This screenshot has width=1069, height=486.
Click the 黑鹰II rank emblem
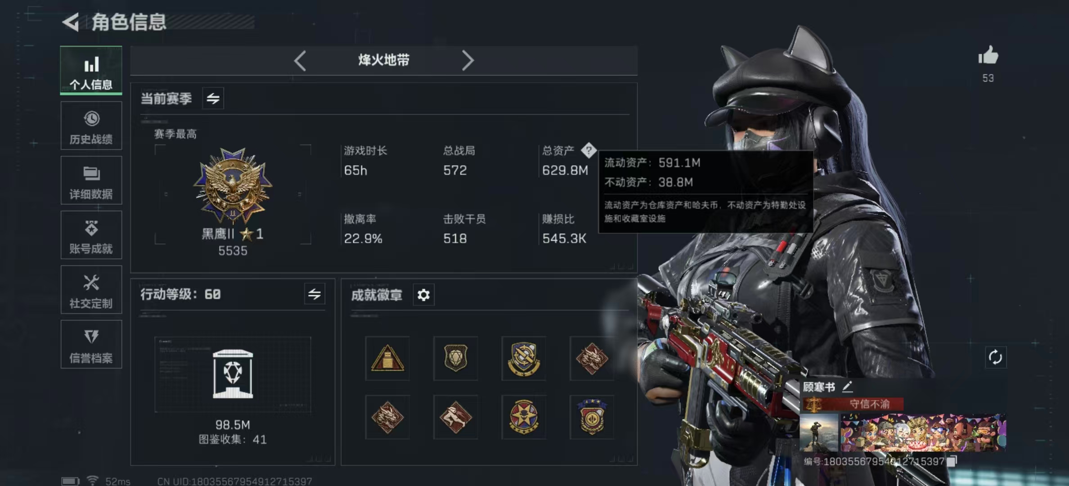233,185
